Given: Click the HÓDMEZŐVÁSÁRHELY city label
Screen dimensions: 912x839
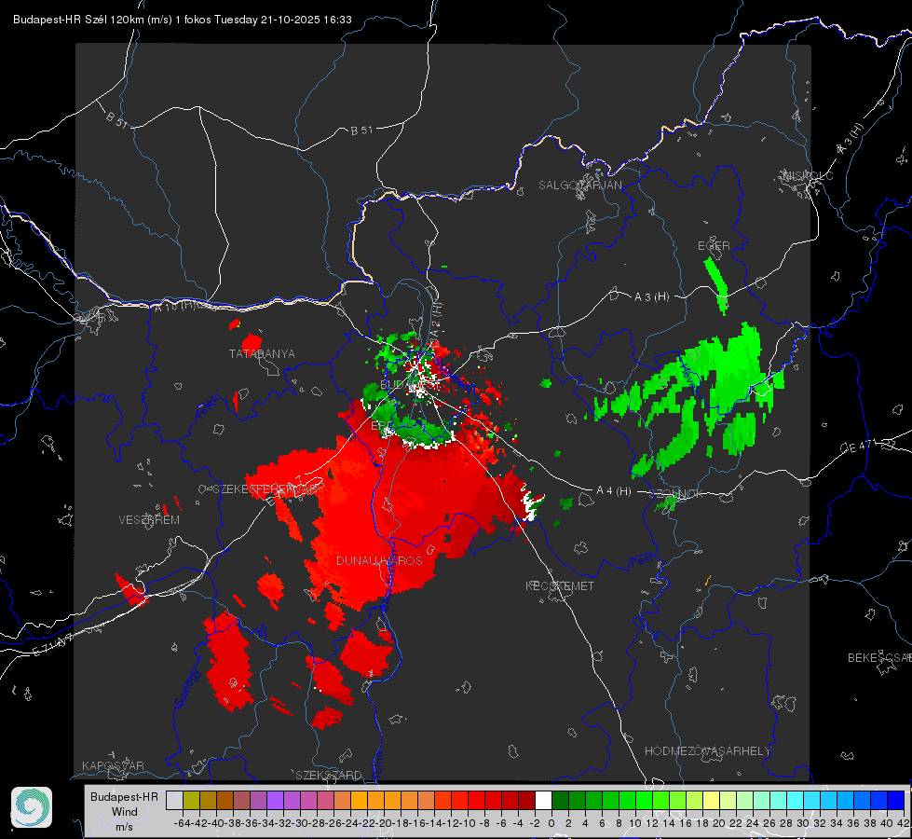Looking at the screenshot, I should pos(707,751).
